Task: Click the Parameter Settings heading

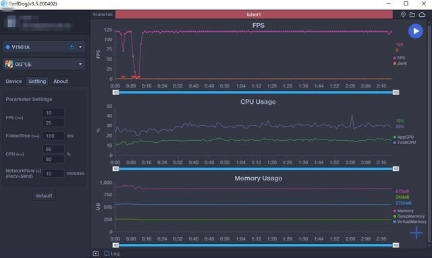Action: (29, 99)
